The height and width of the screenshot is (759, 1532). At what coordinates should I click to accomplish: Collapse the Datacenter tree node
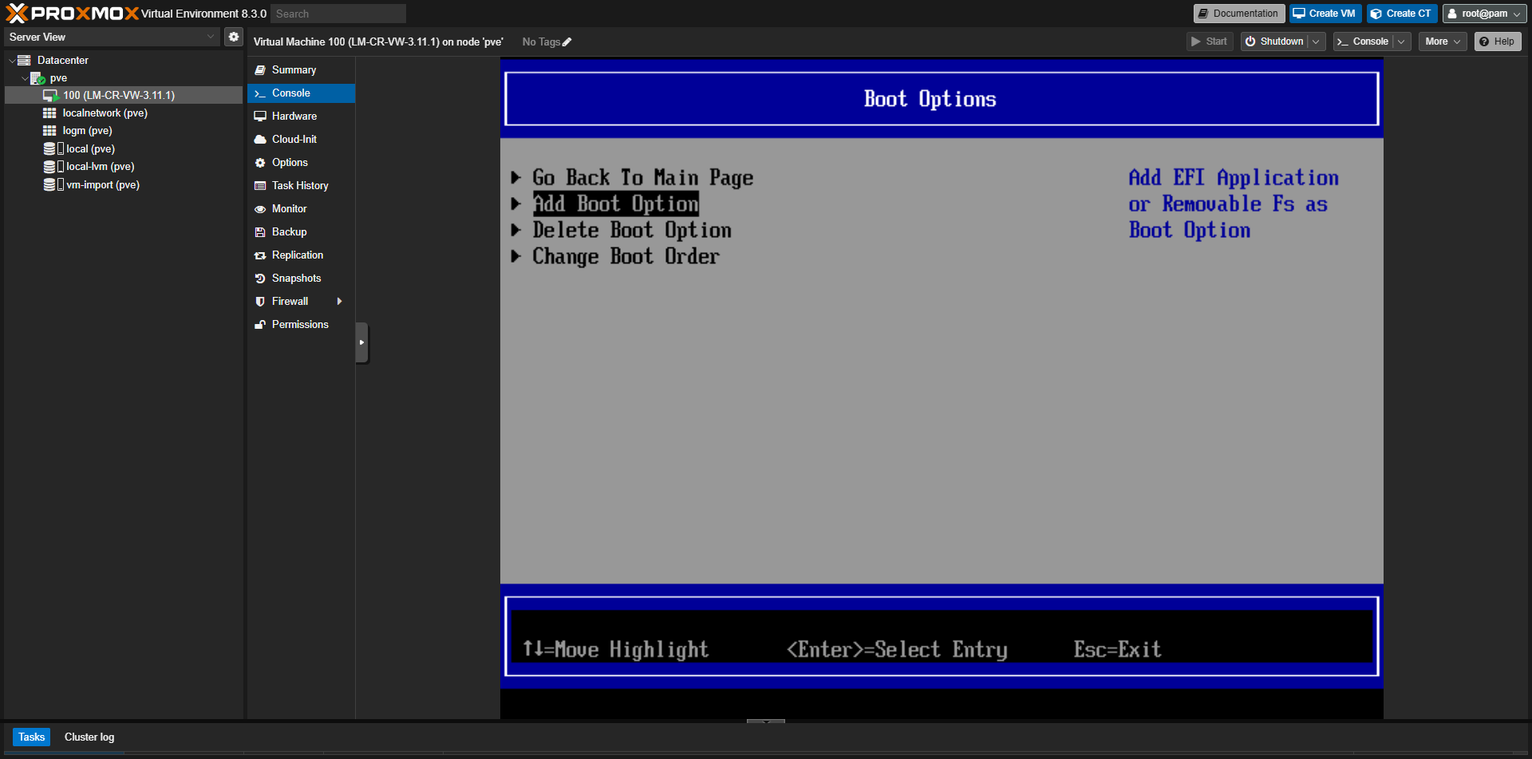pyautogui.click(x=10, y=60)
